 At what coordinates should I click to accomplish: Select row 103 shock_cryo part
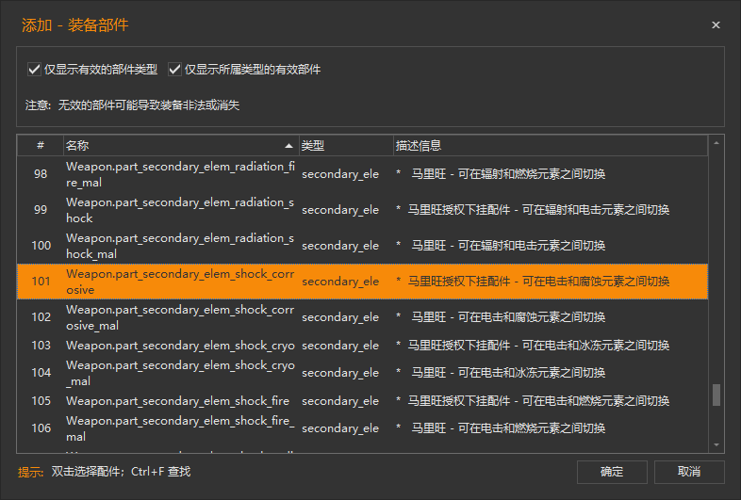pyautogui.click(x=179, y=346)
